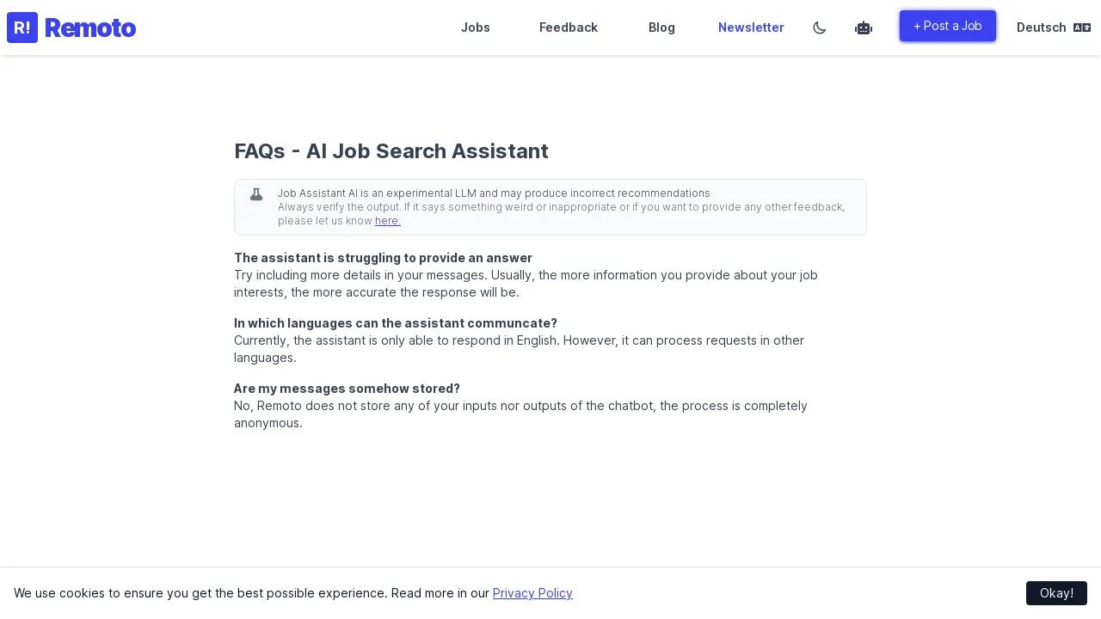
Task: Click the translate language icon
Action: (x=1082, y=28)
